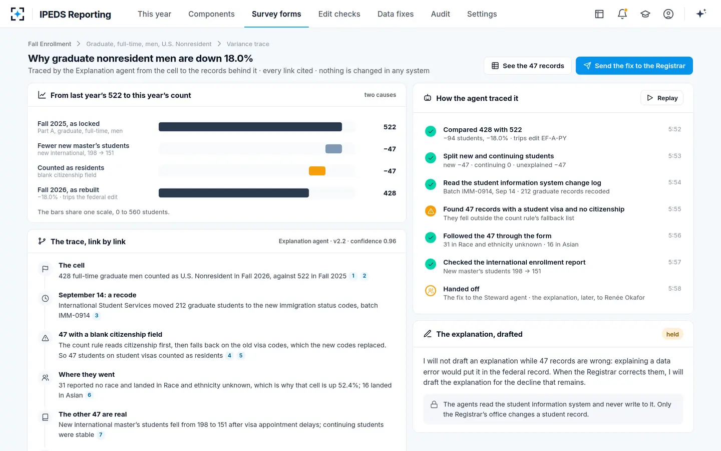Click the 'Fewer new master's students' bar segment
Viewport: 721px width, 451px height.
[x=333, y=149]
